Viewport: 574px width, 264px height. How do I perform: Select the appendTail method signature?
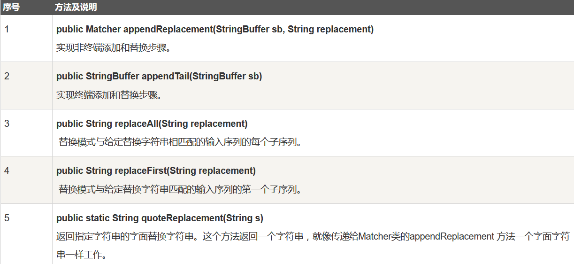(x=159, y=76)
